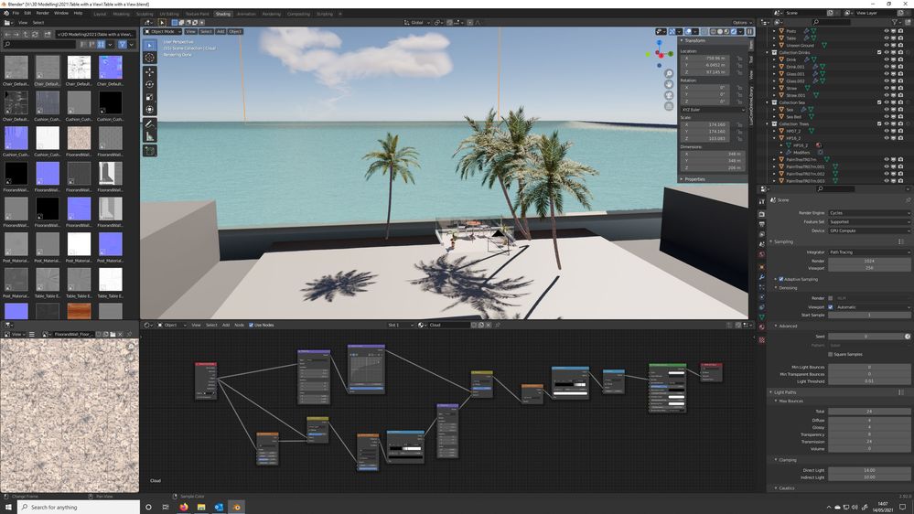Viewport: 914px width, 514px height.
Task: Adjust the Viewport samples 256 field
Action: (869, 268)
